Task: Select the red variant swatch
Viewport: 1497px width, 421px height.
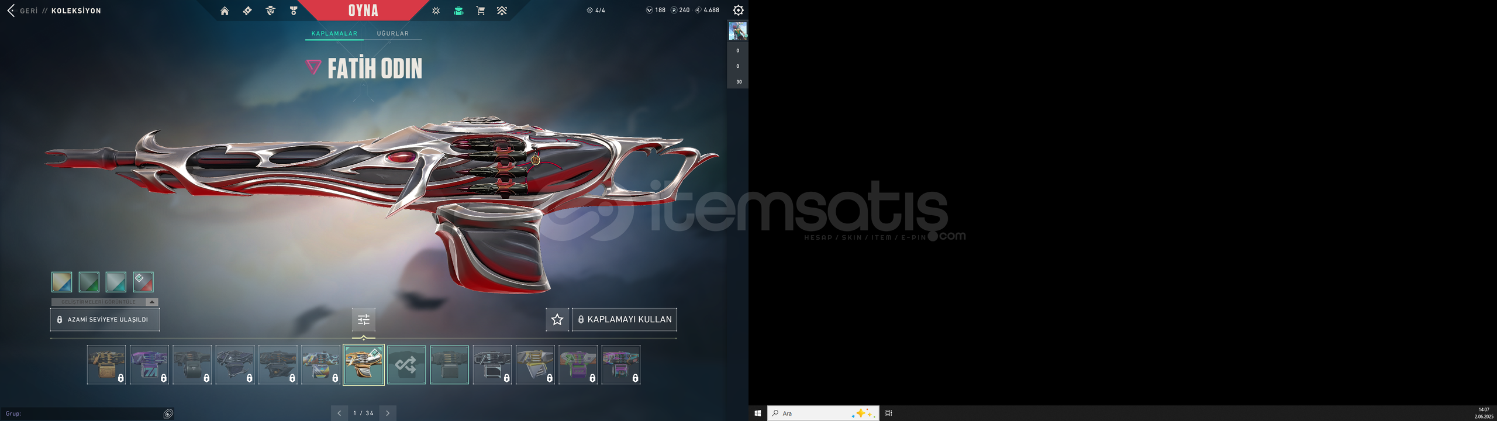Action: (143, 282)
